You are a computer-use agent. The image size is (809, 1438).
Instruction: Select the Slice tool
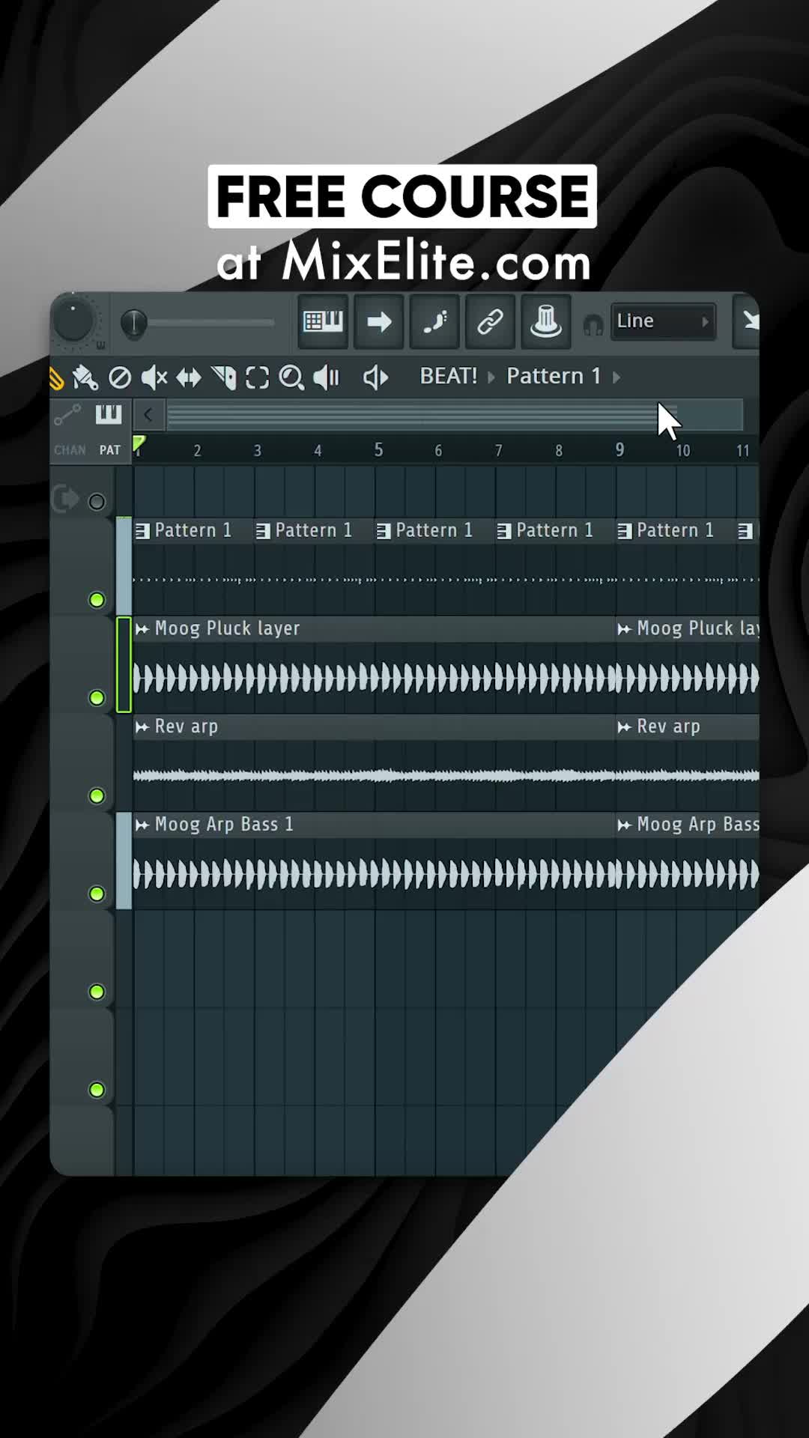tap(223, 377)
